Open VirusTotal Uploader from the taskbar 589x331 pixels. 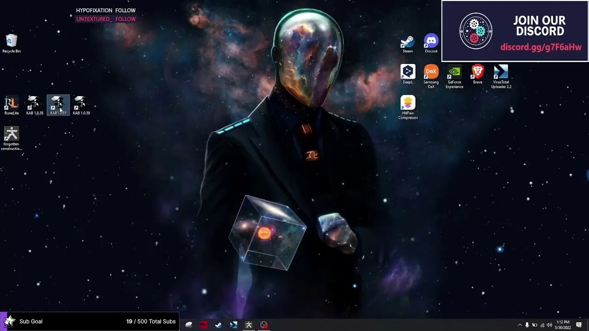tap(234, 325)
